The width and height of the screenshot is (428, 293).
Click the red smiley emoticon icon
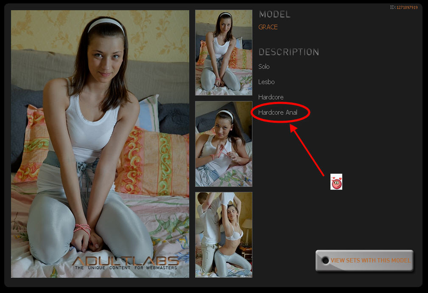pyautogui.click(x=336, y=182)
